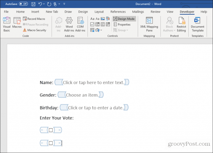Viewport: 213px width, 153px height.
Task: Insert Picture content control
Action: [103, 19]
